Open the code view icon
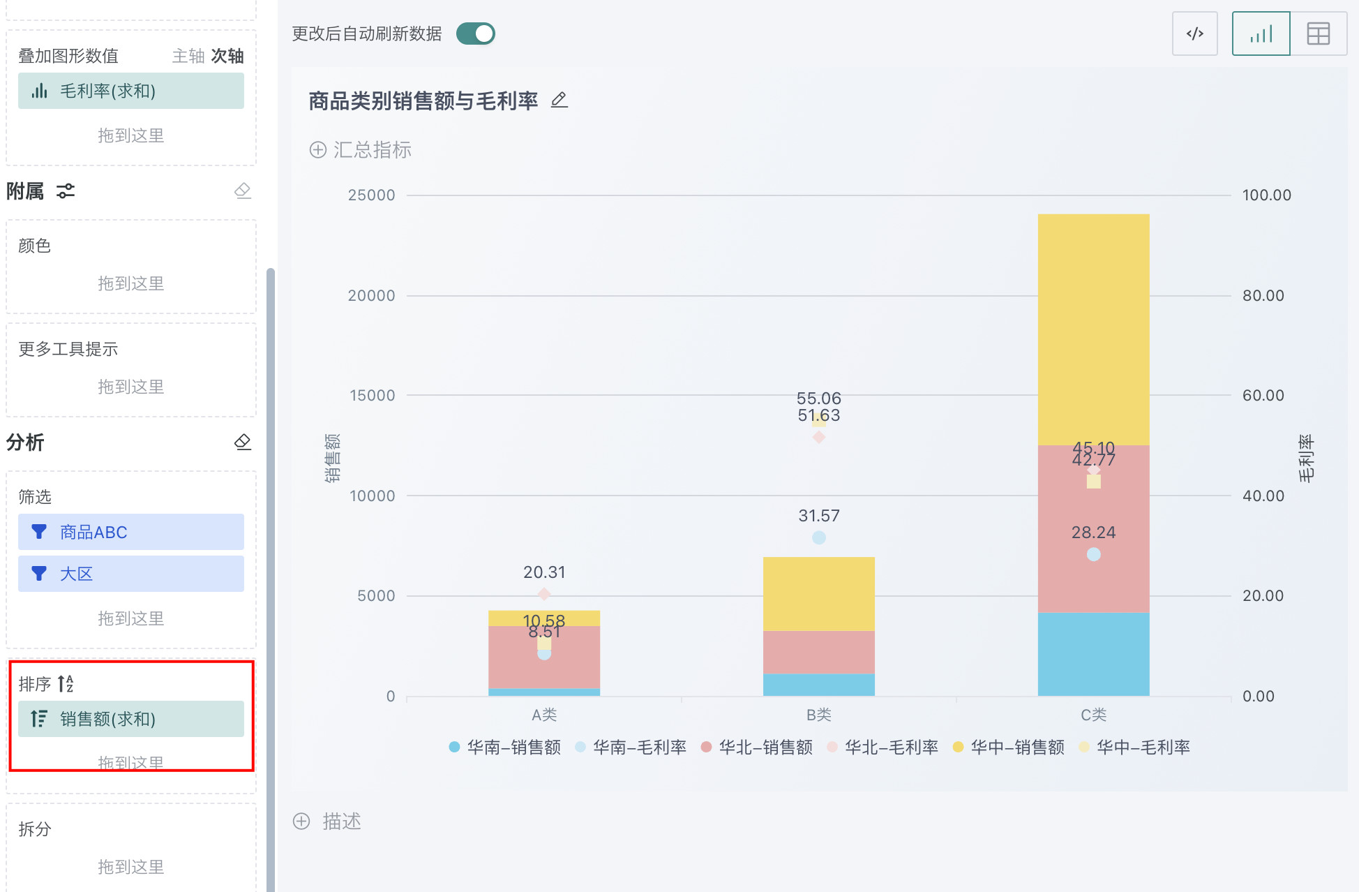Viewport: 1359px width, 892px height. coord(1194,34)
